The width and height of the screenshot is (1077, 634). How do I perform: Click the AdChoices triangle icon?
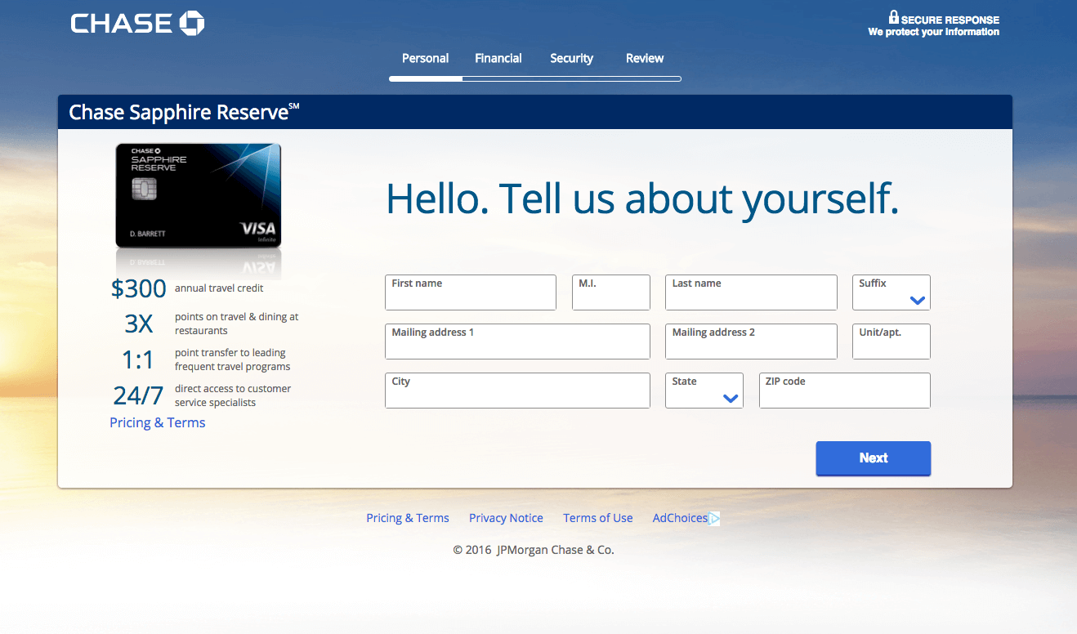click(714, 518)
